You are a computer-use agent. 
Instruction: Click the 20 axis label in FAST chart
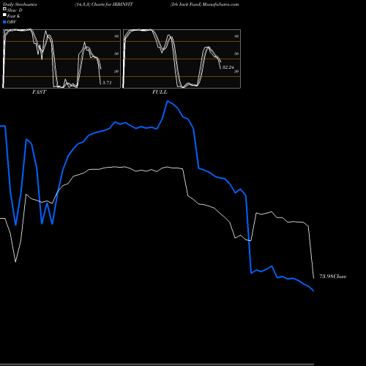(x=116, y=71)
